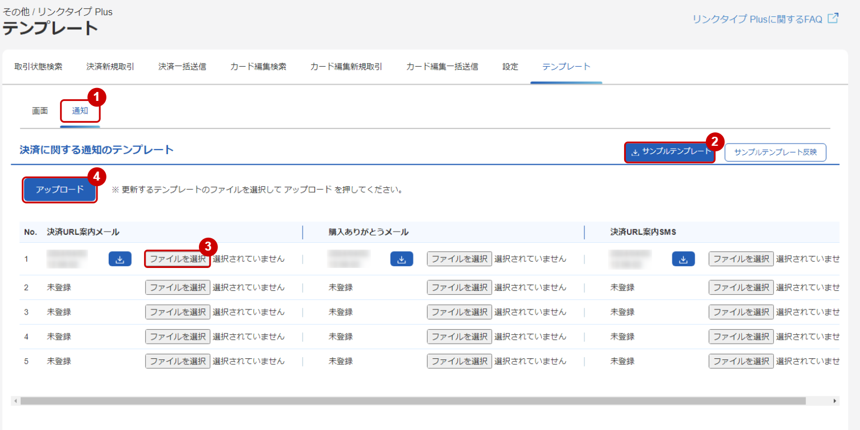
Task: Download row 1 購入ありがとうメール template
Action: [402, 259]
